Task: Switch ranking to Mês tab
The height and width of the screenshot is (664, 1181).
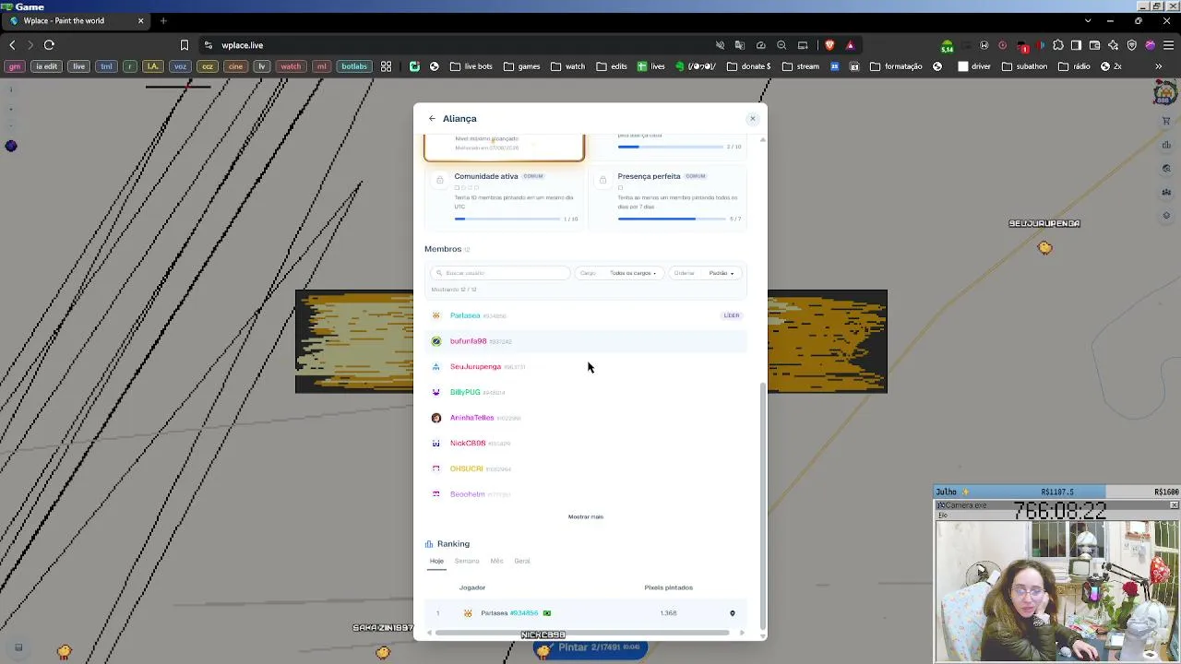Action: (x=496, y=561)
